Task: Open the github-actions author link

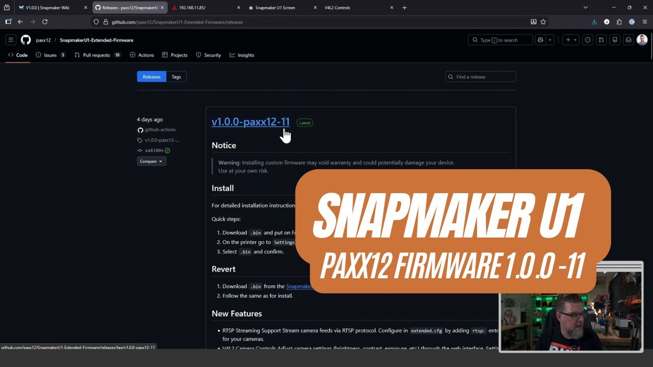Action: coord(160,130)
